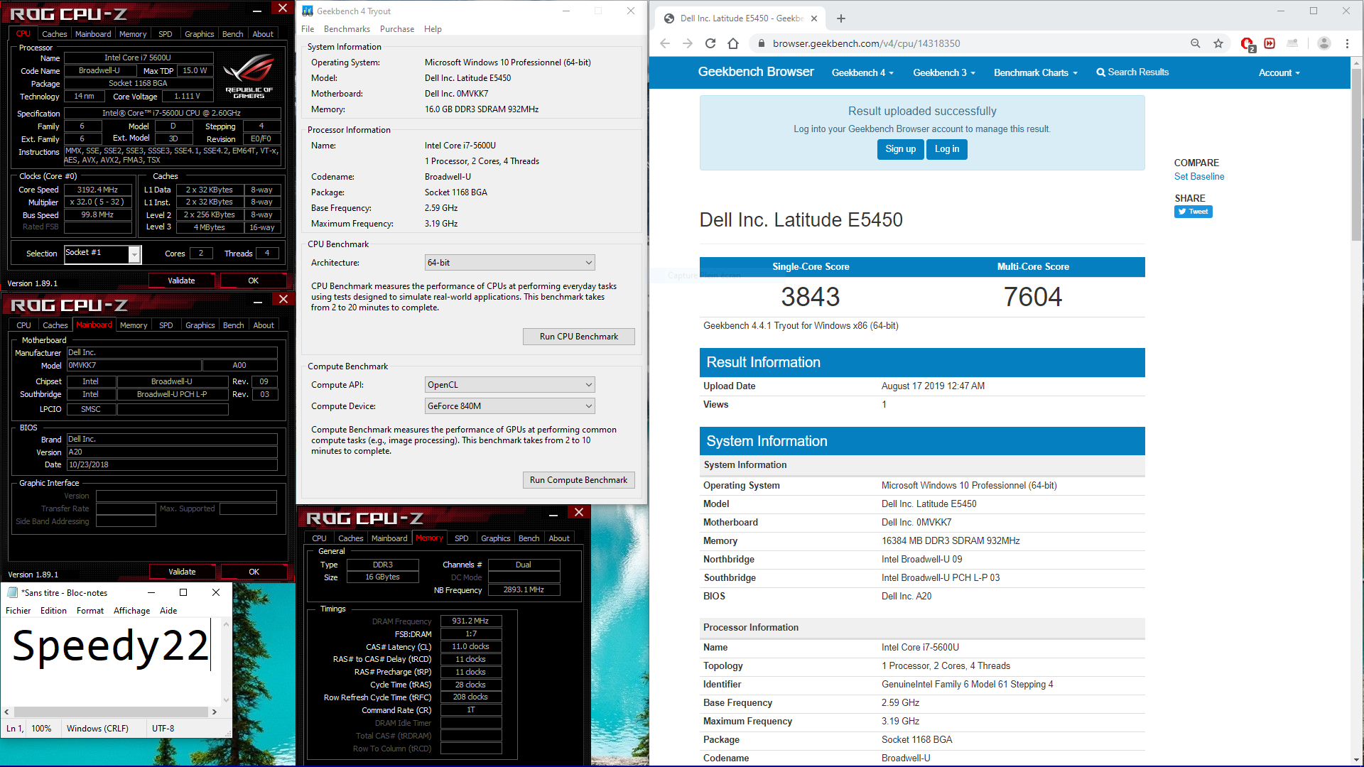The height and width of the screenshot is (767, 1364).
Task: Open Notepad Aide menu
Action: click(168, 611)
